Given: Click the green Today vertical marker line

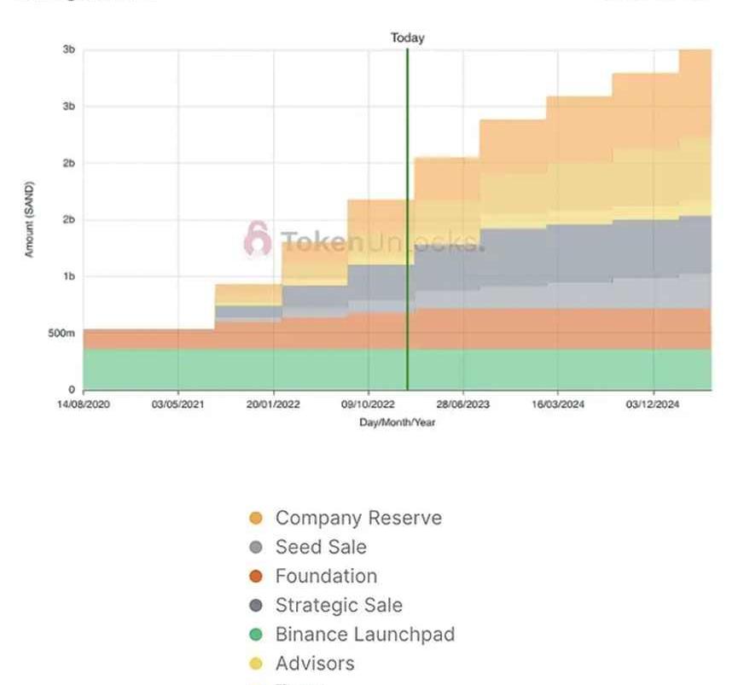Looking at the screenshot, I should coord(408,219).
